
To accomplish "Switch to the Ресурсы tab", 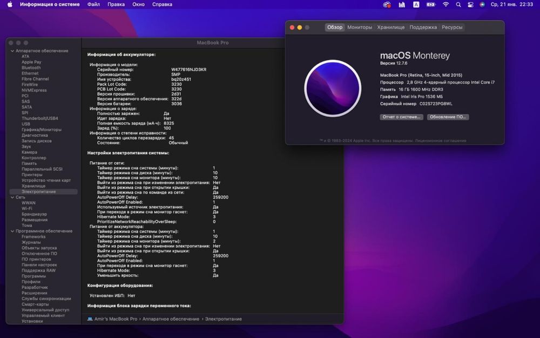I will point(452,27).
